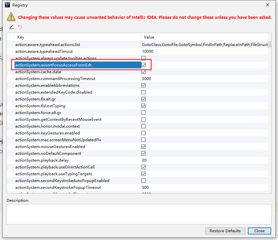
Task: Enable actionSystem.getContextByRecentMouseEvent checkbox
Action: coord(144,120)
